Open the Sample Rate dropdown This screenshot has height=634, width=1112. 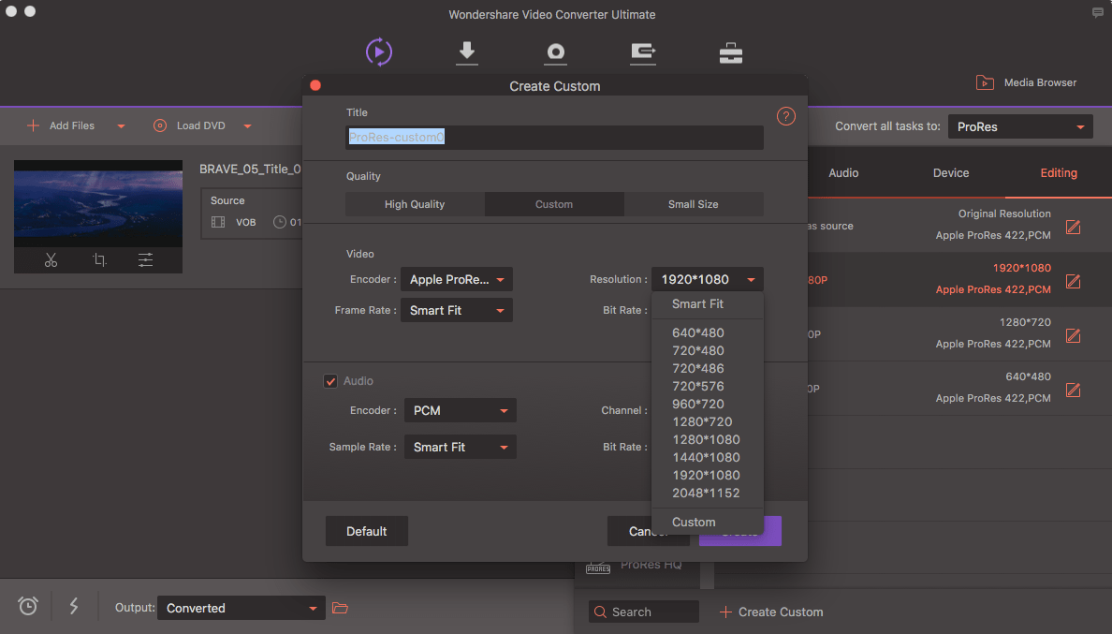(461, 448)
